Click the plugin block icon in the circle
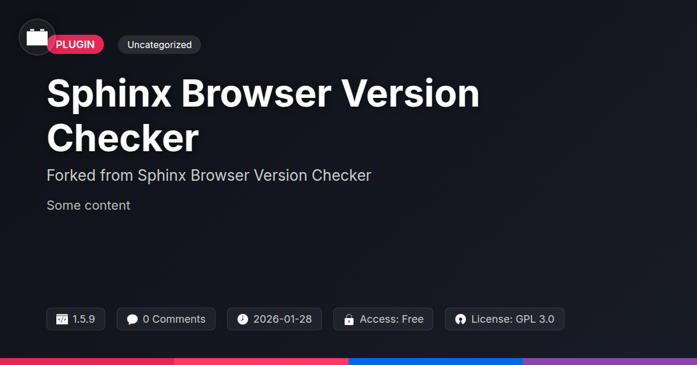Image resolution: width=697 pixels, height=365 pixels. tap(37, 37)
